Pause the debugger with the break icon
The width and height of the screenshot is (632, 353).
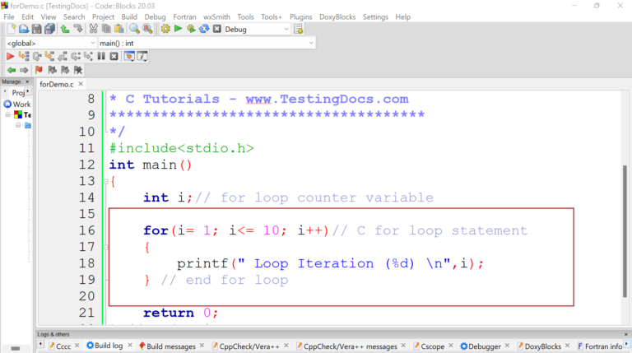tap(101, 56)
